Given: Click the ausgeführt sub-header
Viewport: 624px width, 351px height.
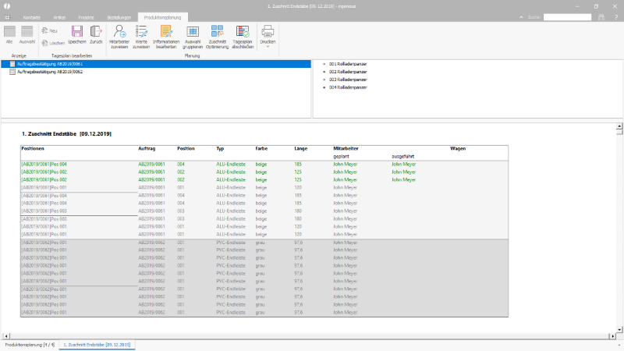Looking at the screenshot, I should [x=402, y=157].
